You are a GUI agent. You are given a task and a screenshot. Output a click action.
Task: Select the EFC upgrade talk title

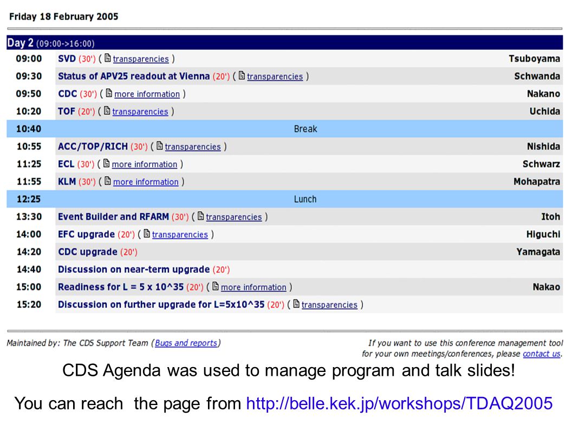86,234
